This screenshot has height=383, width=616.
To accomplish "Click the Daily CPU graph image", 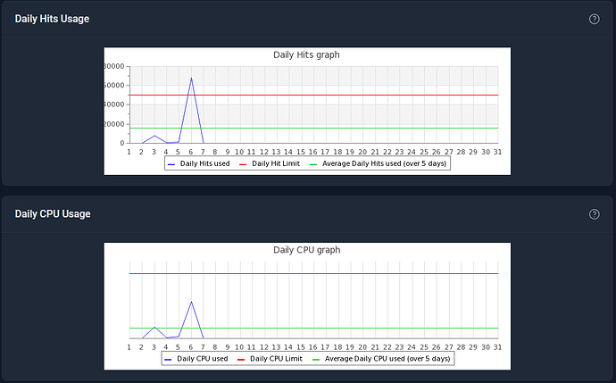I will click(307, 306).
